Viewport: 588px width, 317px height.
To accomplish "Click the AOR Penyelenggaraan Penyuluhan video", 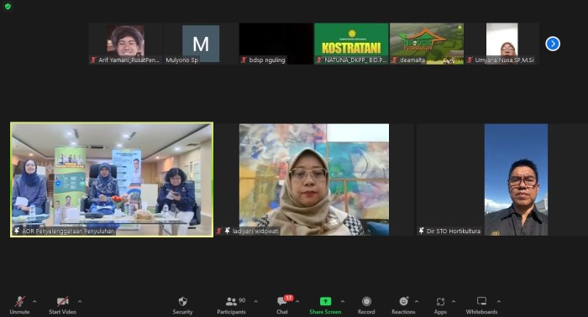I will [112, 179].
